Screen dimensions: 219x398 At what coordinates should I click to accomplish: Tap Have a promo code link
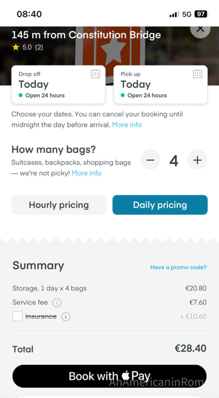pos(178,267)
